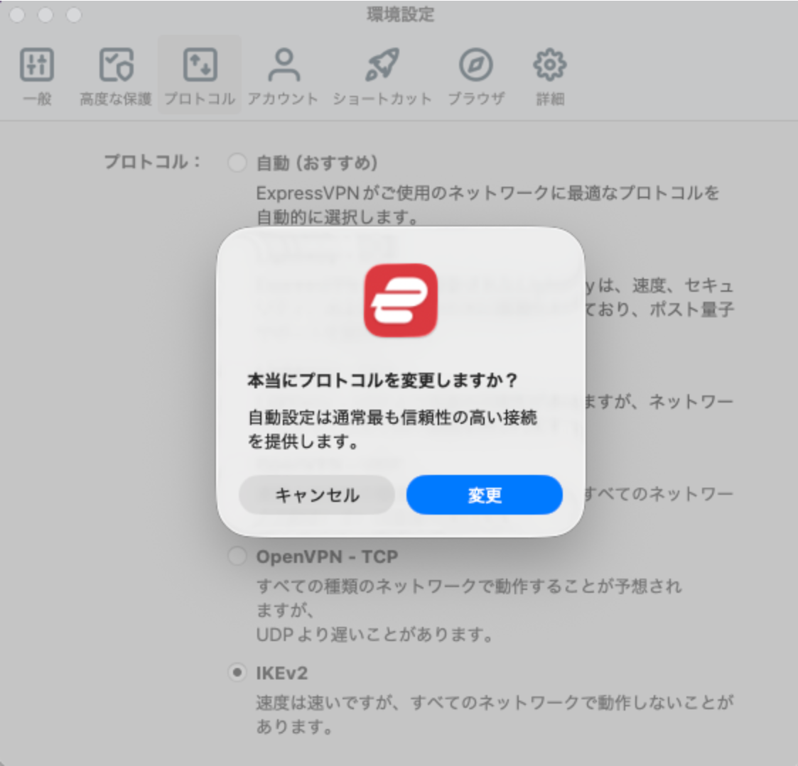Screen dimensions: 798x766
Task: Click the ExpressVPN logo in the dialog
Action: point(400,300)
